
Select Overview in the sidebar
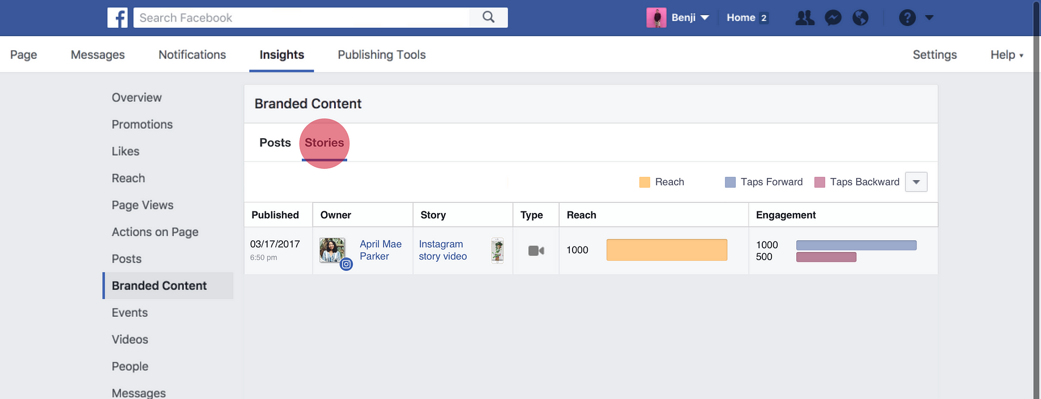136,97
